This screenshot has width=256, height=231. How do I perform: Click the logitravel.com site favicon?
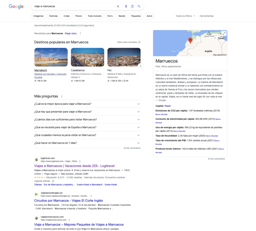(36, 159)
